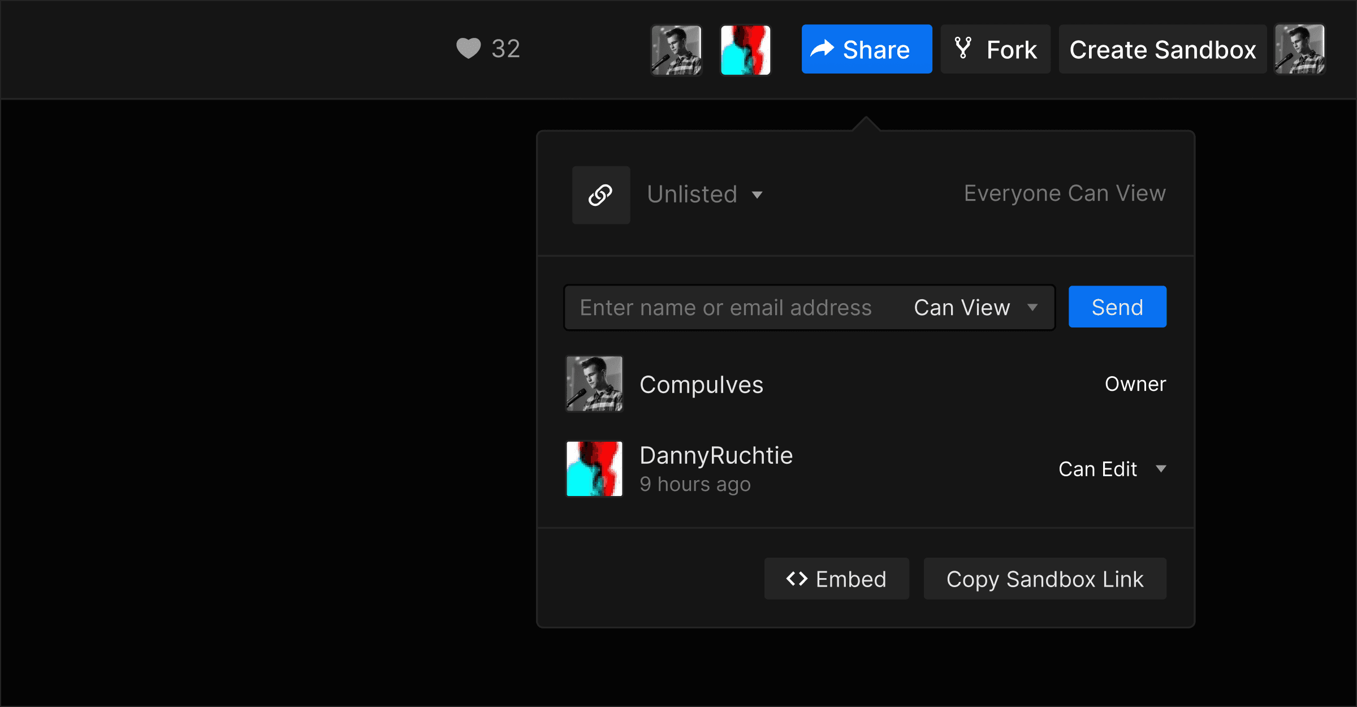Select DannyRuchtie avatar in collaborator list
The width and height of the screenshot is (1357, 707).
(594, 469)
